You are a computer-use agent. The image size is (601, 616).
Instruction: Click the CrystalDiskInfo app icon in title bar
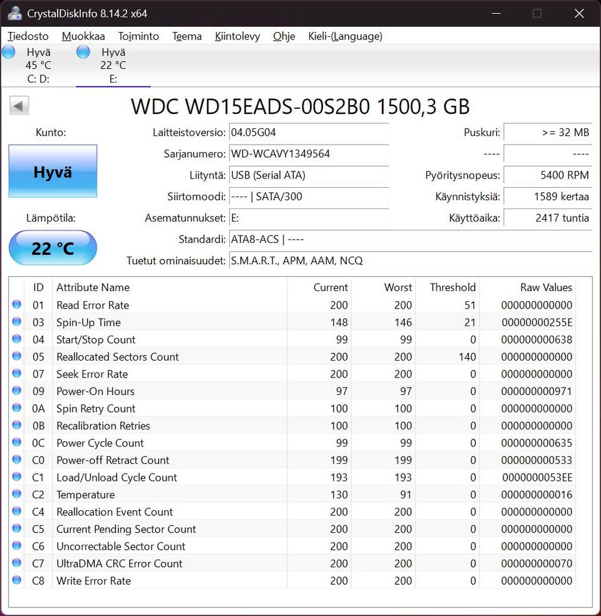point(14,13)
